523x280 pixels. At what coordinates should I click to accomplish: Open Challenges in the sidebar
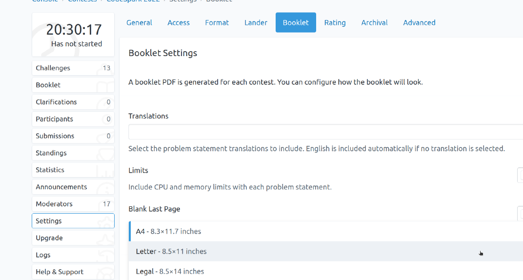[73, 68]
